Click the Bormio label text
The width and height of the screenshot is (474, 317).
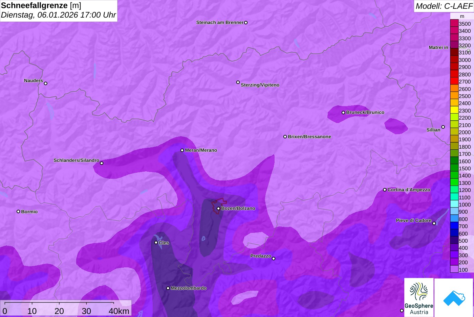pyautogui.click(x=29, y=212)
